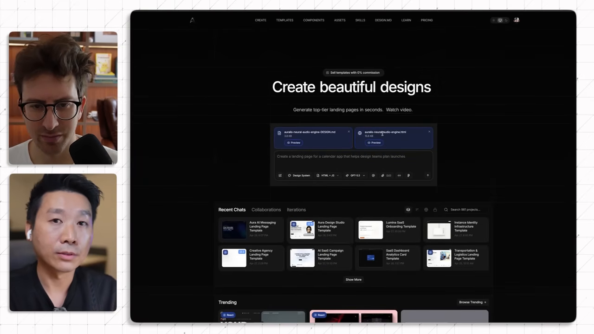
Task: Select the stacked layers view icon
Action: [x=408, y=210]
